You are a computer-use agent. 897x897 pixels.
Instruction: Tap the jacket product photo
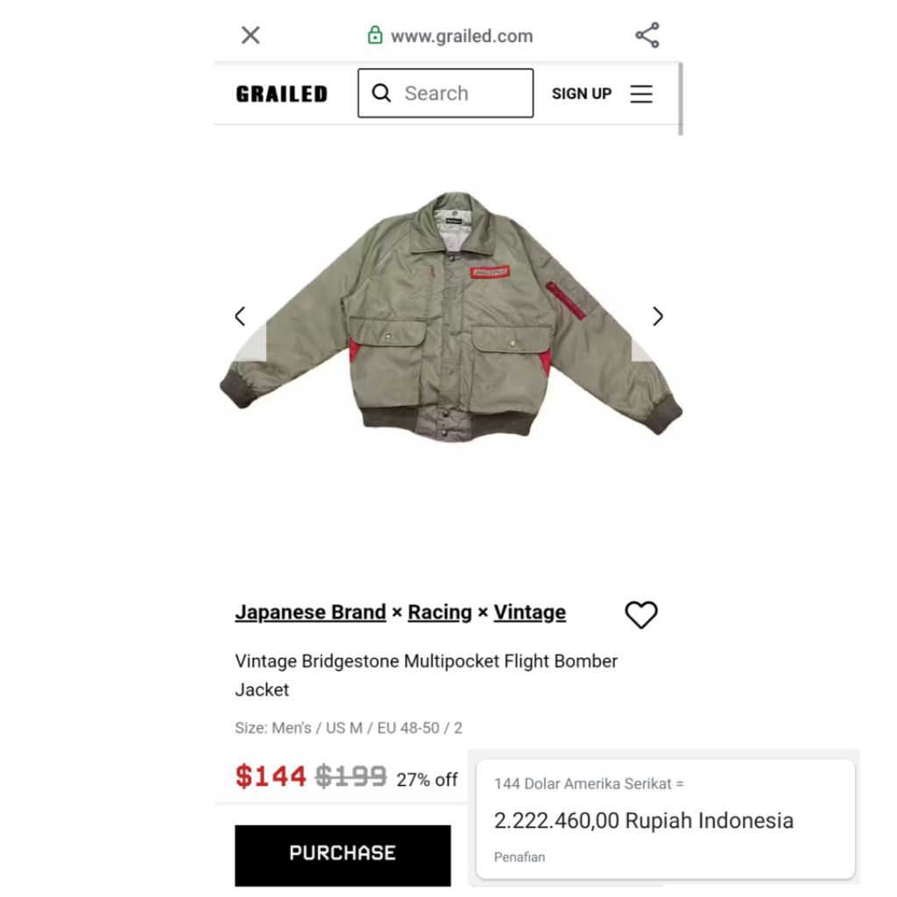coord(451,316)
